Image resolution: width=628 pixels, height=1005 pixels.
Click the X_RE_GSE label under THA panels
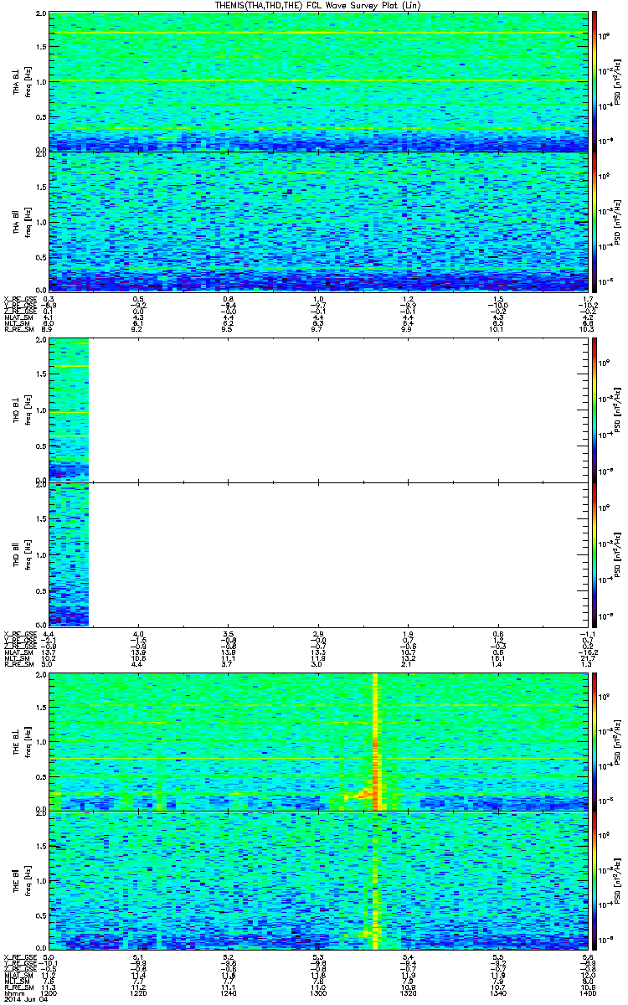point(19,299)
